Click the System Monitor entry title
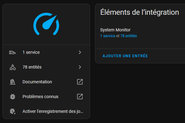 click(115, 30)
